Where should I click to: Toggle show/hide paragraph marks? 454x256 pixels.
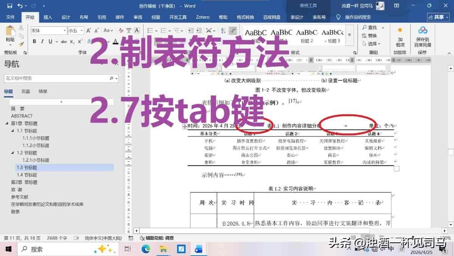(x=233, y=31)
